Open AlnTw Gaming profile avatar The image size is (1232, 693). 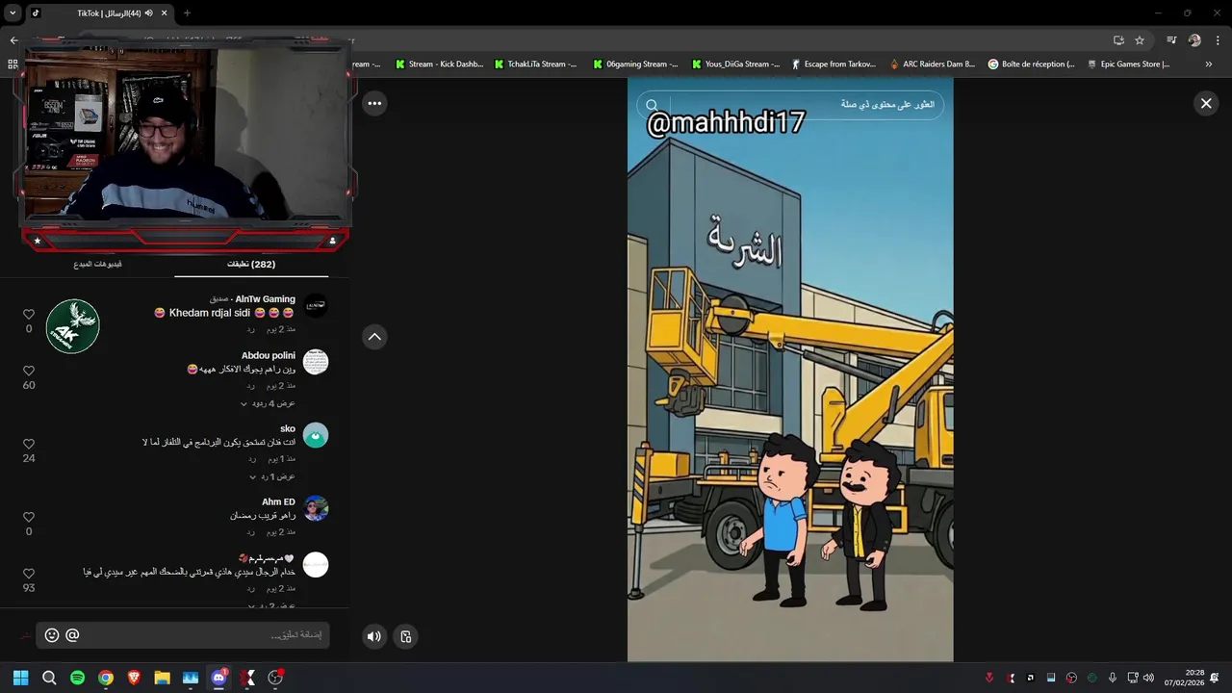[x=316, y=306]
